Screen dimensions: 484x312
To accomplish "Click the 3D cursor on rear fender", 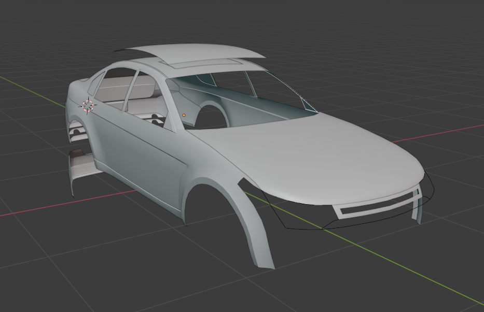I will pyautogui.click(x=88, y=106).
